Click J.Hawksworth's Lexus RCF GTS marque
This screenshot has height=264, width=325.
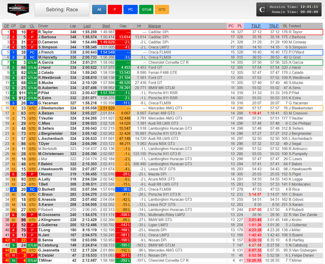[x=162, y=169]
